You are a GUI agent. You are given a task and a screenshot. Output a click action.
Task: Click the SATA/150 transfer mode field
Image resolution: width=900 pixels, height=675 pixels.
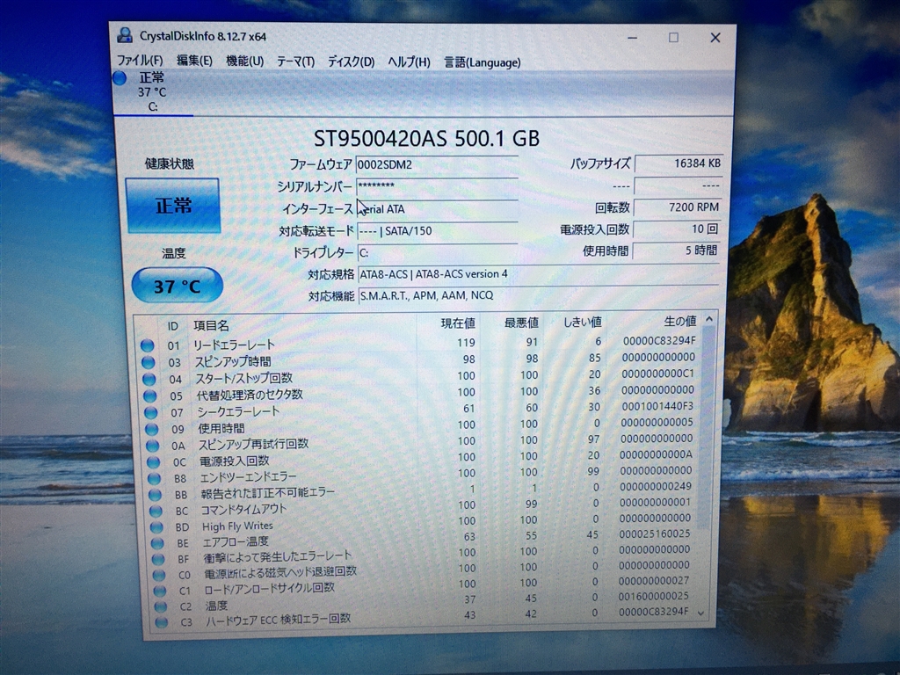click(437, 231)
